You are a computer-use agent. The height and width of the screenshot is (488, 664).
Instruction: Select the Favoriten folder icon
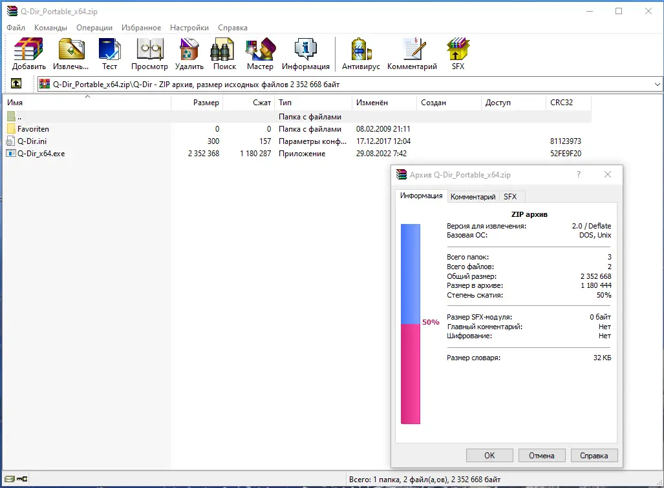point(11,128)
